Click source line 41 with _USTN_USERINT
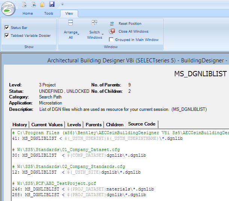This screenshot has width=229, height=201. tap(97, 138)
